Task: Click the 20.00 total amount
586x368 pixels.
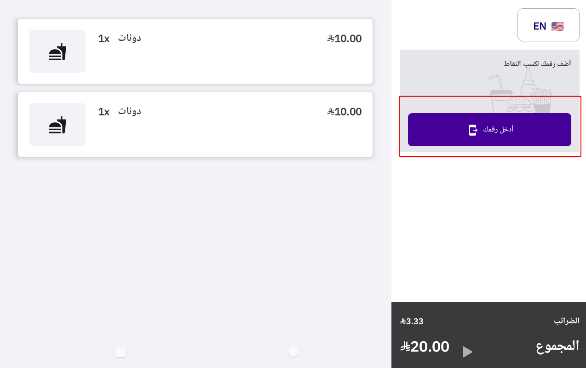Action: [425, 346]
